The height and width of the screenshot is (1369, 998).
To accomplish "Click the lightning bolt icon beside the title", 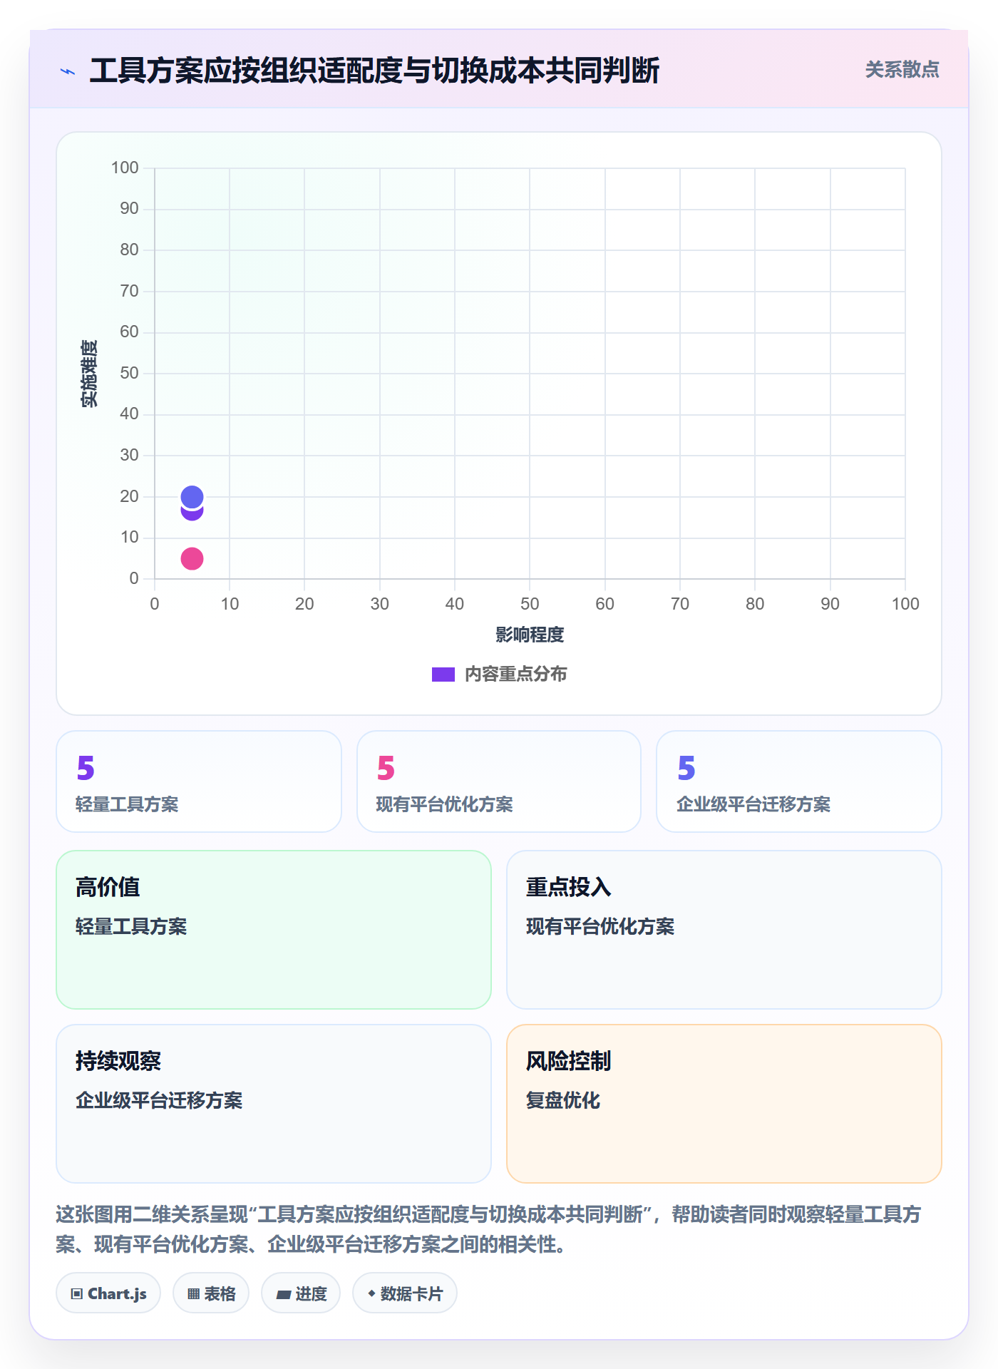I will pos(68,71).
